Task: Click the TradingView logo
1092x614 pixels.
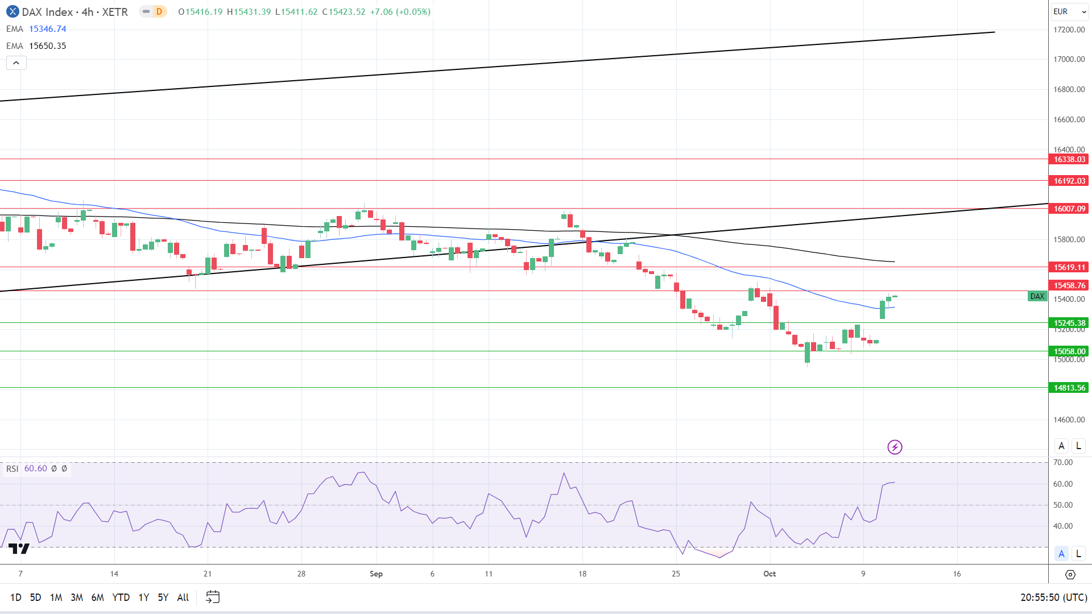Action: tap(19, 549)
